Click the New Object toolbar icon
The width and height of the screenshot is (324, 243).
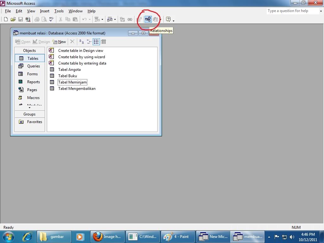click(x=155, y=19)
